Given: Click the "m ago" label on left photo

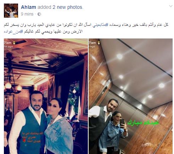Looking at the screenshot, I should [9, 47].
